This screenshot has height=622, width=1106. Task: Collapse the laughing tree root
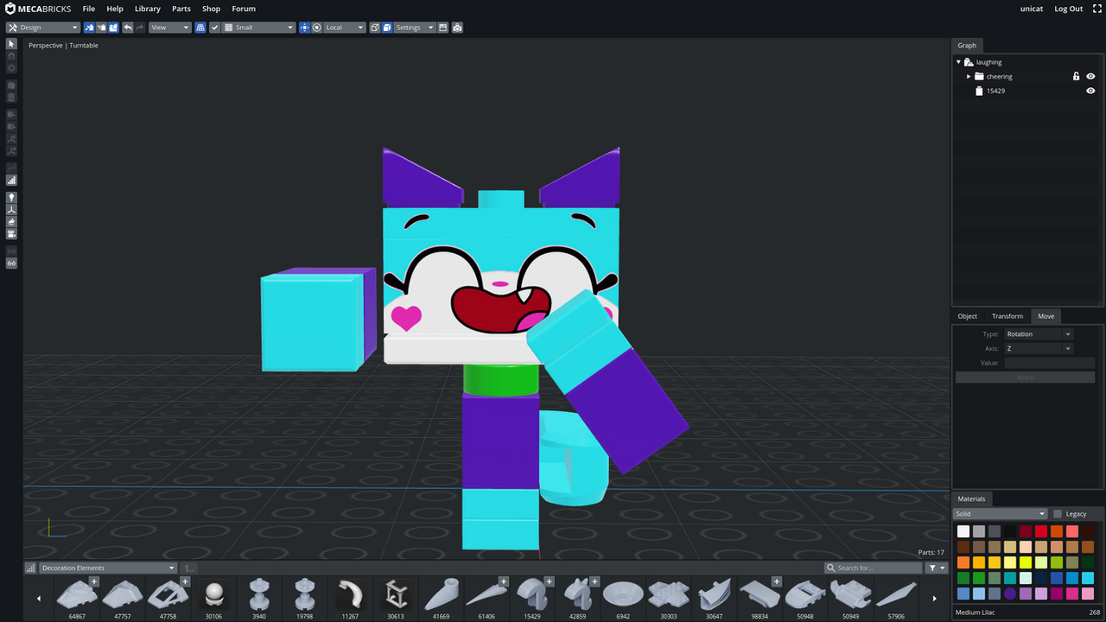(x=958, y=62)
